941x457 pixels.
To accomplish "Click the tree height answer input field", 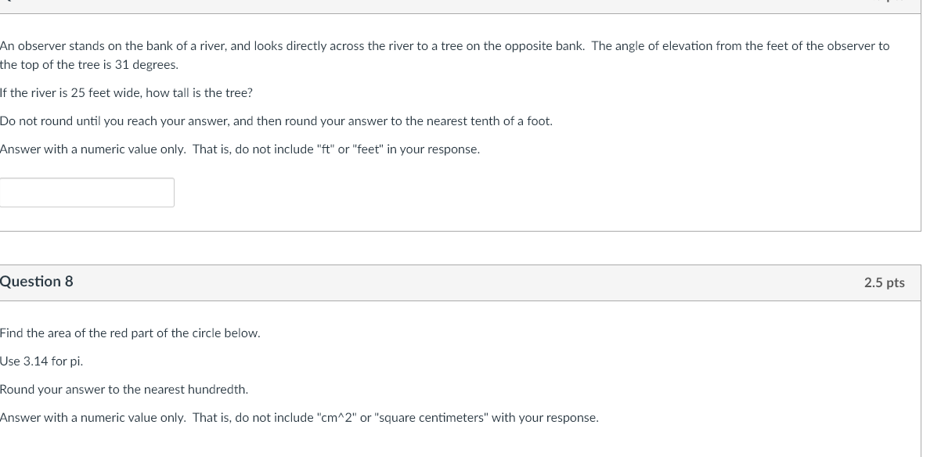I will (87, 193).
